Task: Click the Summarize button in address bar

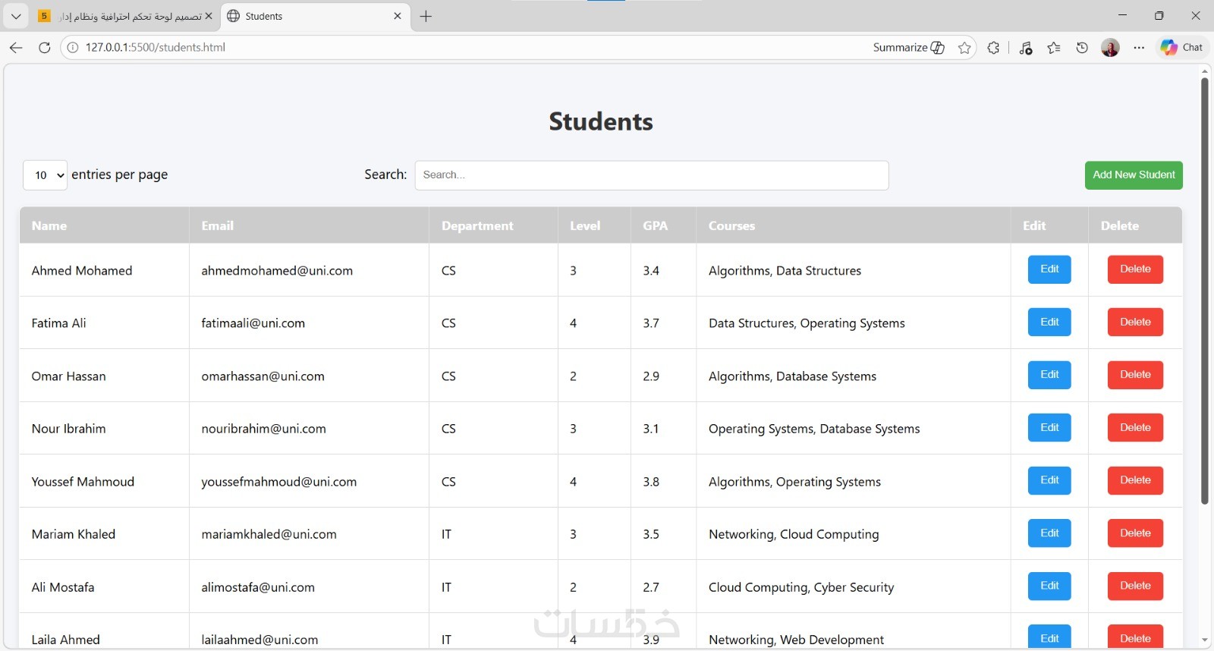Action: [908, 48]
